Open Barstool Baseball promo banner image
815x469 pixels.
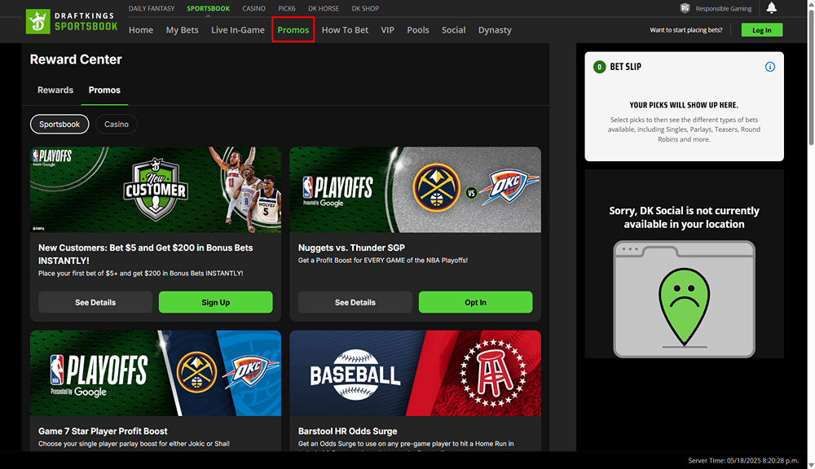[416, 373]
